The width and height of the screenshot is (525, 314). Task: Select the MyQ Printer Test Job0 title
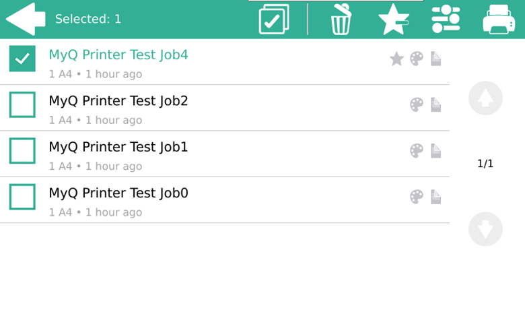tap(118, 193)
